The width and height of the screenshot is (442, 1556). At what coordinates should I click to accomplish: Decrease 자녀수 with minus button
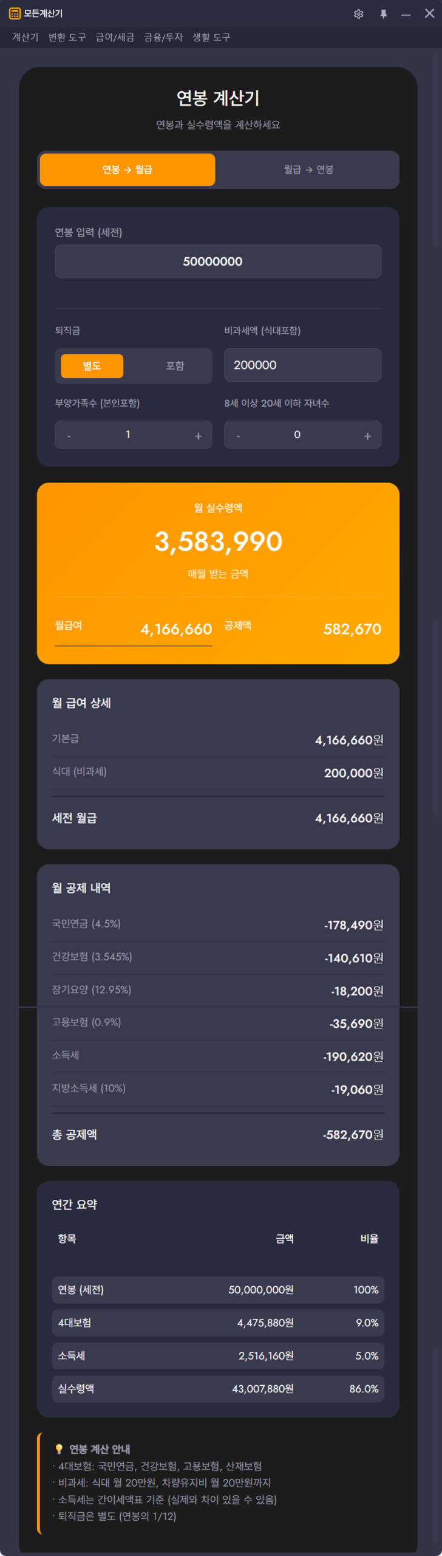click(x=239, y=436)
